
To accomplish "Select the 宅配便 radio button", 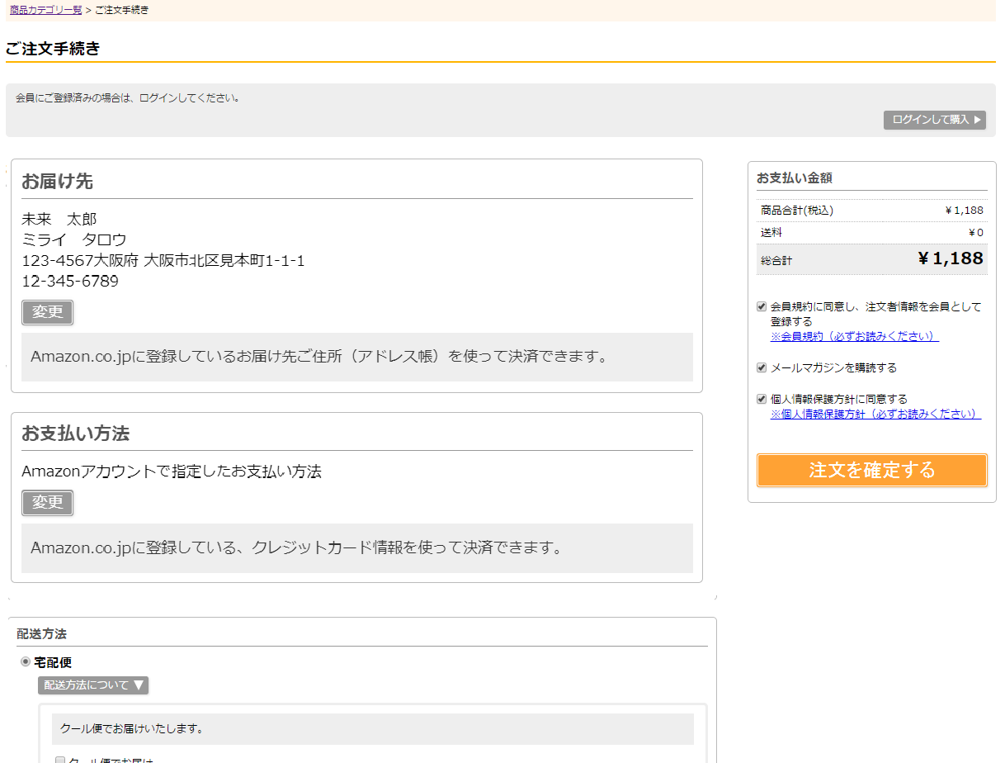I will [x=26, y=661].
